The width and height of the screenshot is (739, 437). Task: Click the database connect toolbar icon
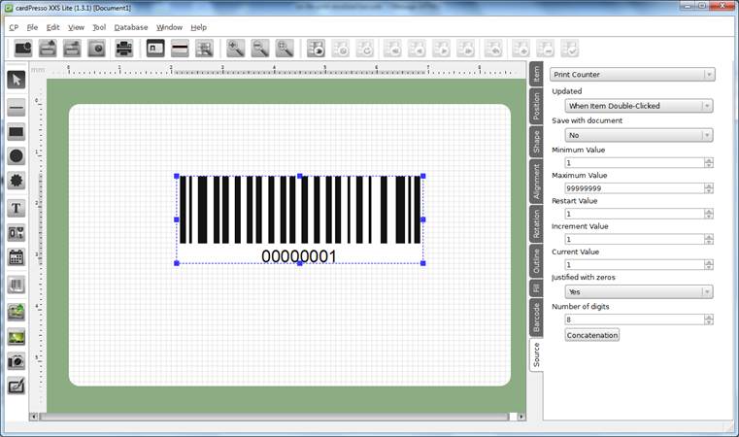316,49
